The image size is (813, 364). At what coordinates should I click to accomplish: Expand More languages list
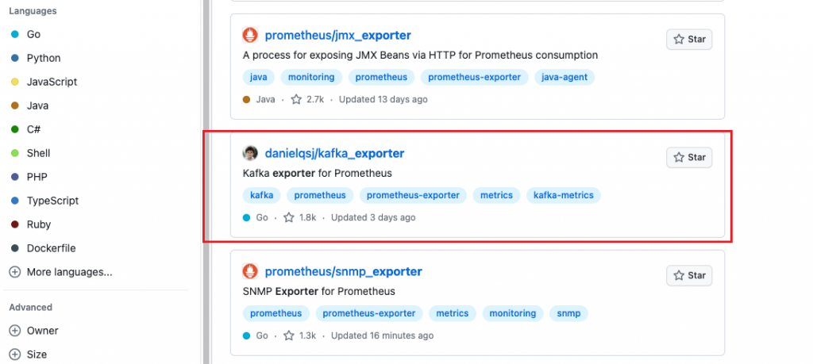[x=61, y=272]
